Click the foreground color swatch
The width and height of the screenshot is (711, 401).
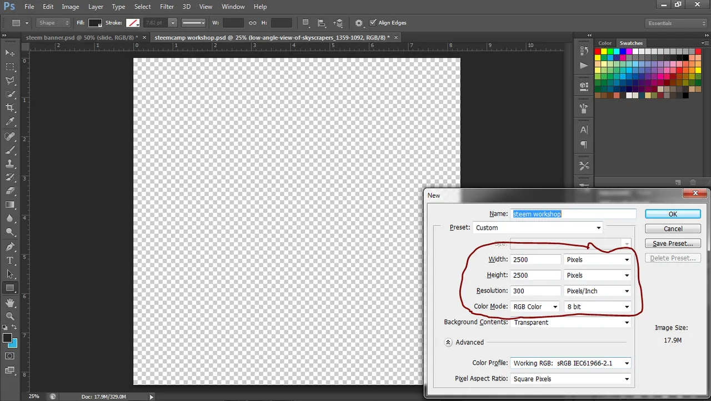click(x=7, y=338)
